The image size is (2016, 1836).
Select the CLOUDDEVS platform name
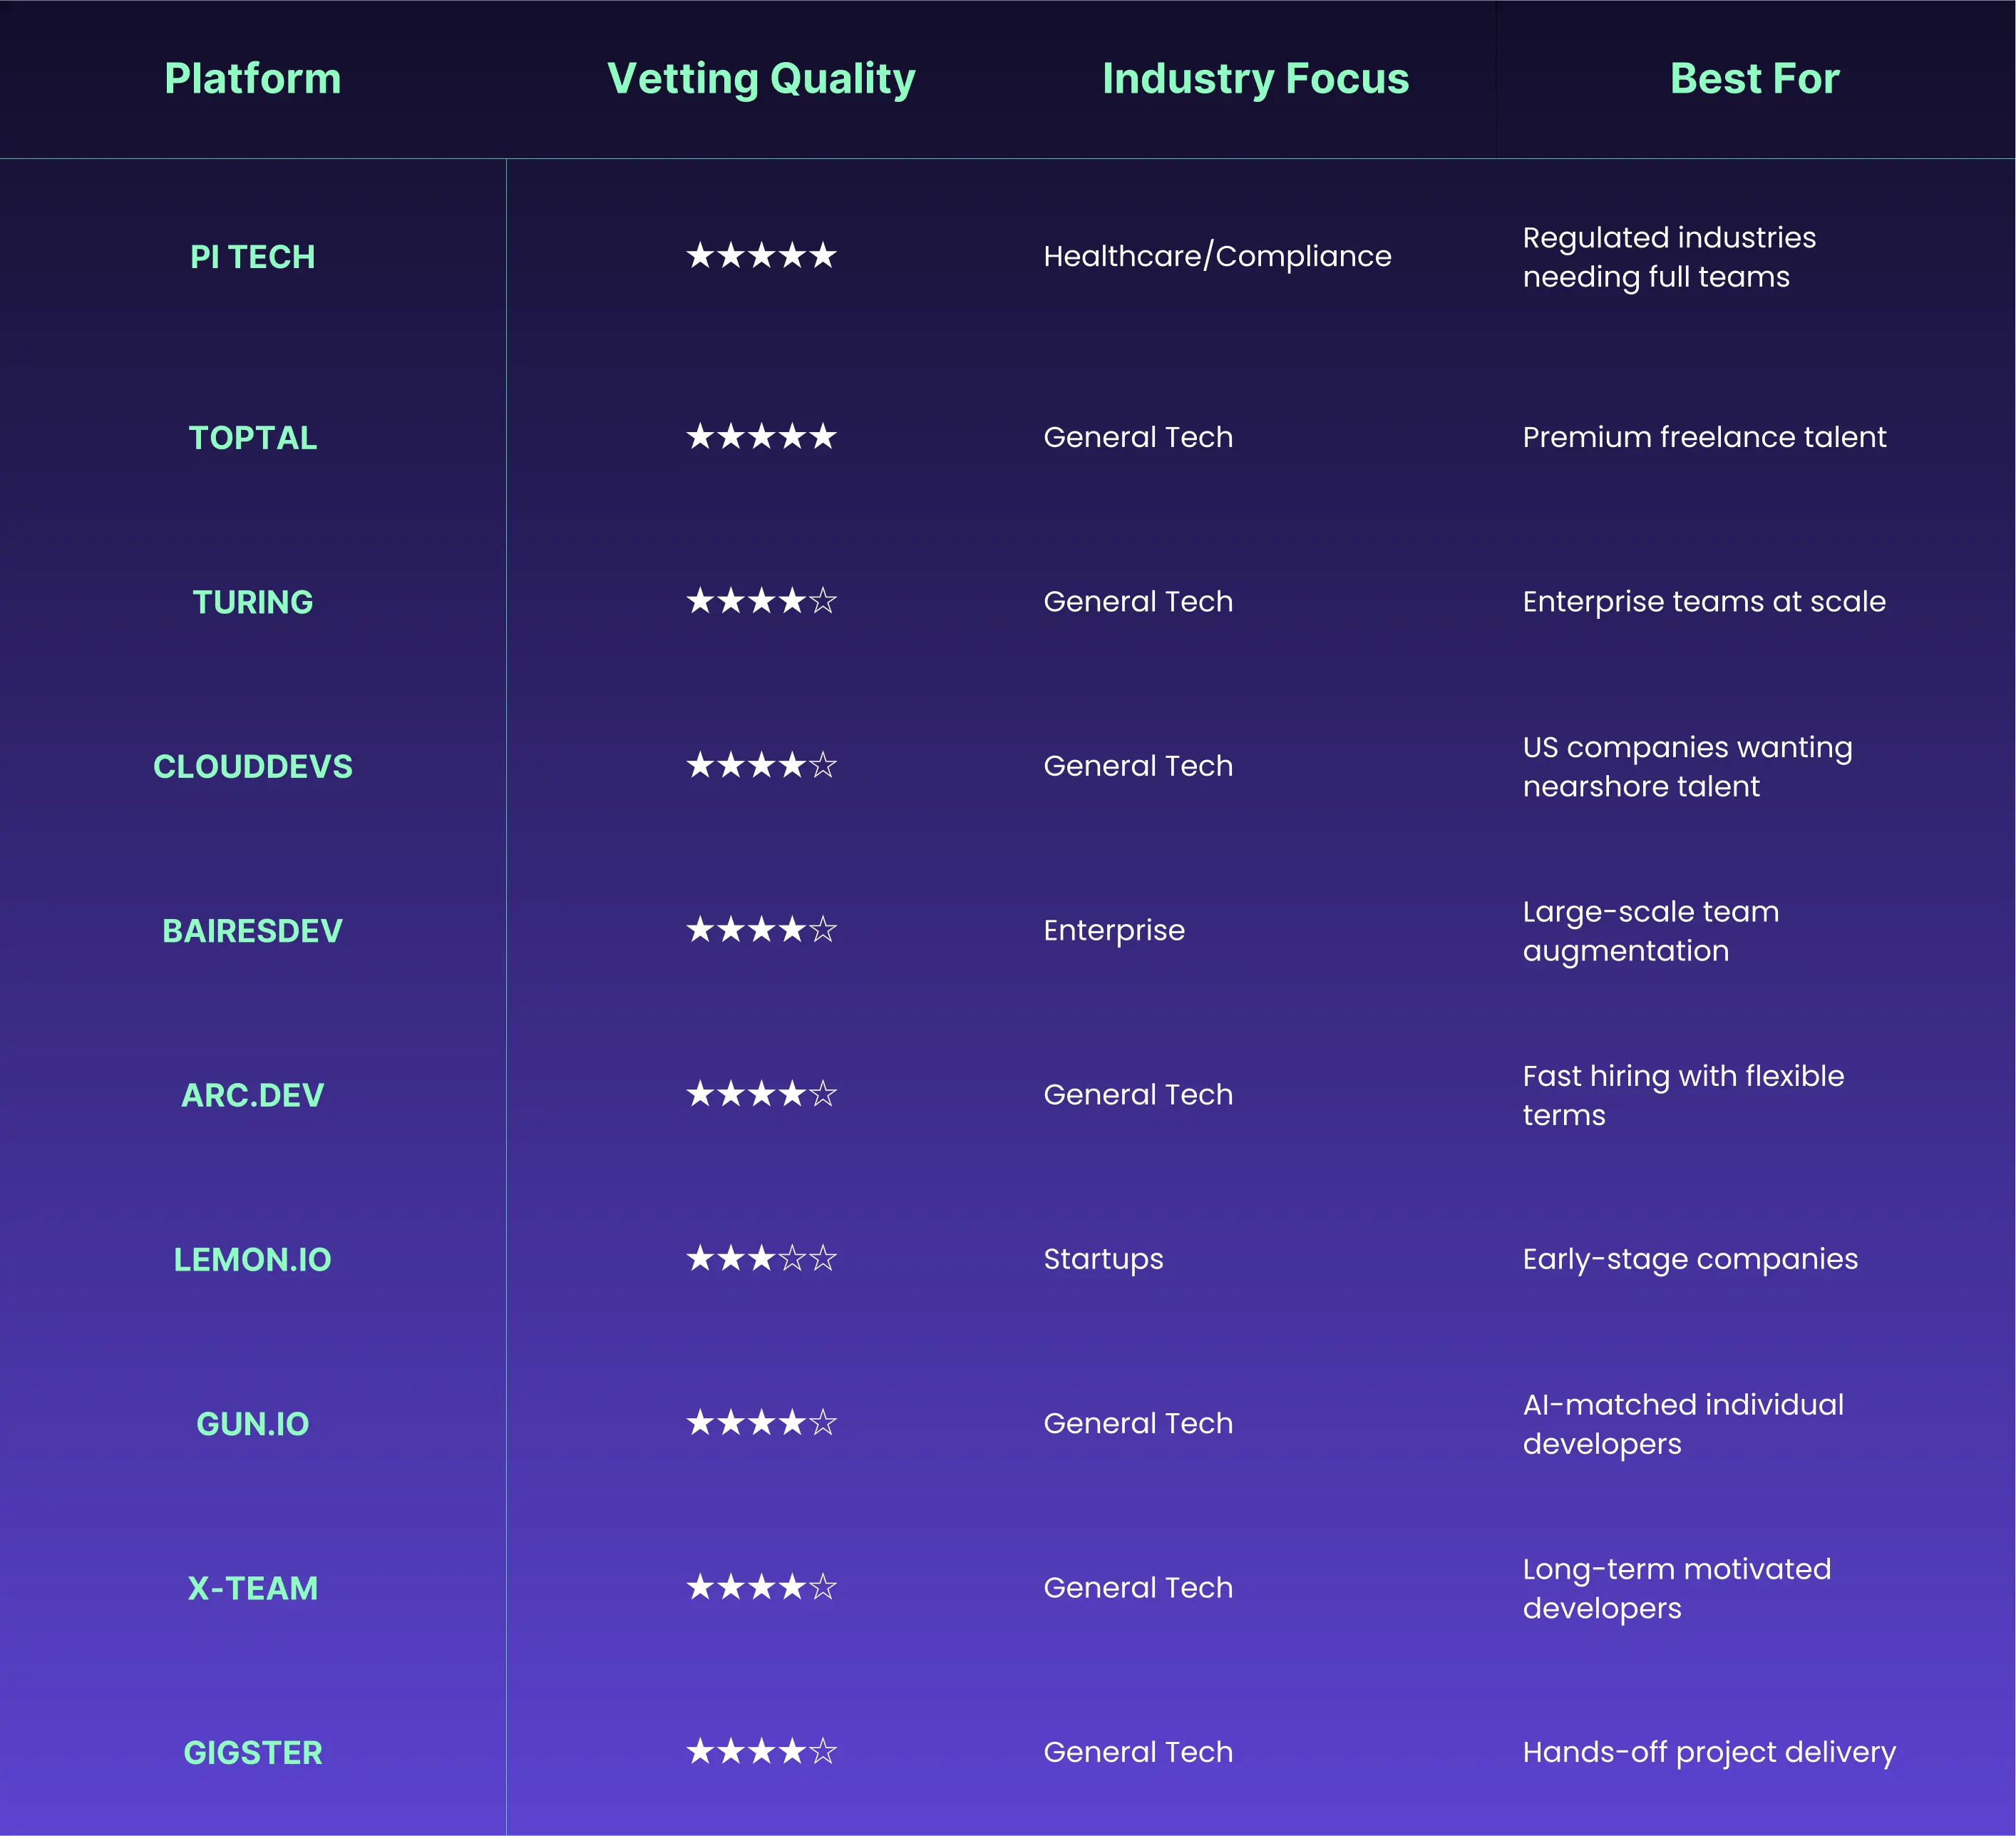click(x=253, y=766)
